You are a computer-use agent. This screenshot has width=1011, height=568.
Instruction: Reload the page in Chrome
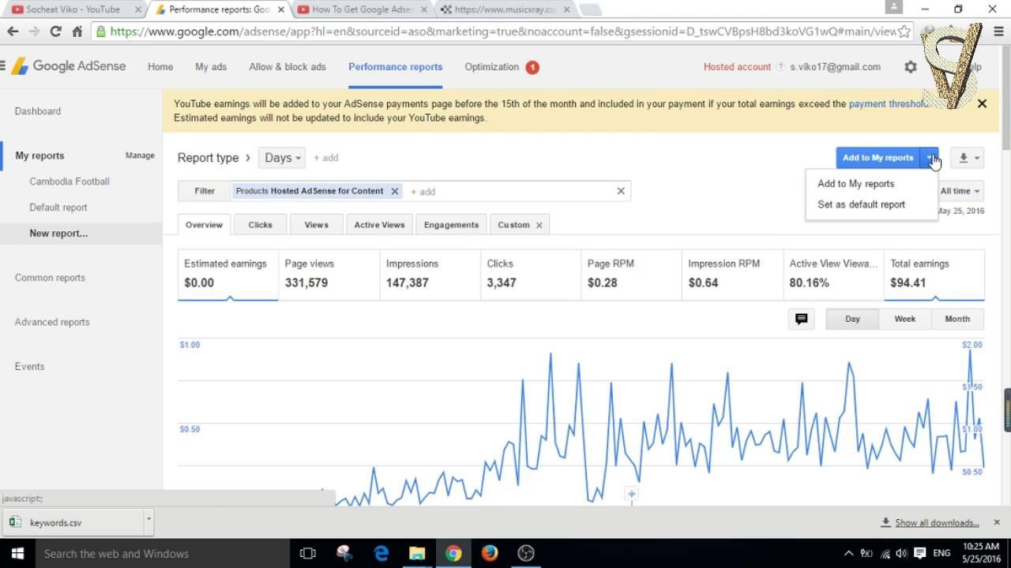click(55, 32)
